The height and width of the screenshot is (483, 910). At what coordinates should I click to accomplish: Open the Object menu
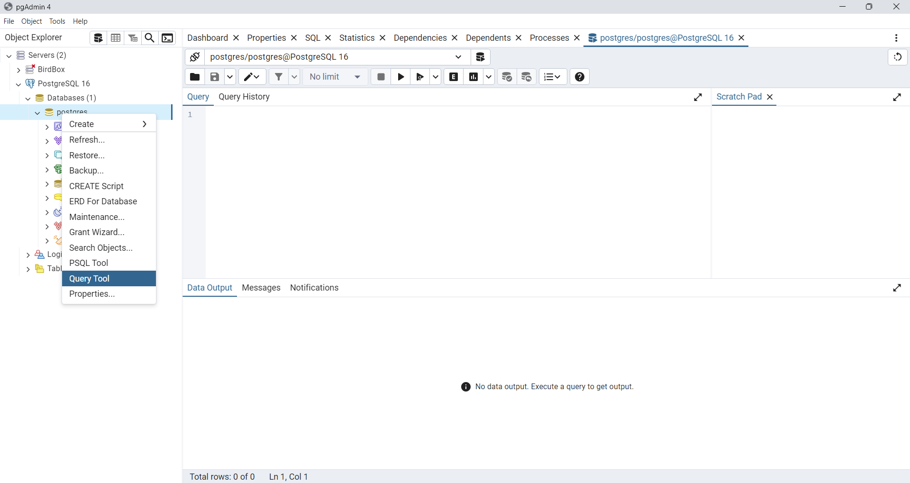tap(32, 21)
